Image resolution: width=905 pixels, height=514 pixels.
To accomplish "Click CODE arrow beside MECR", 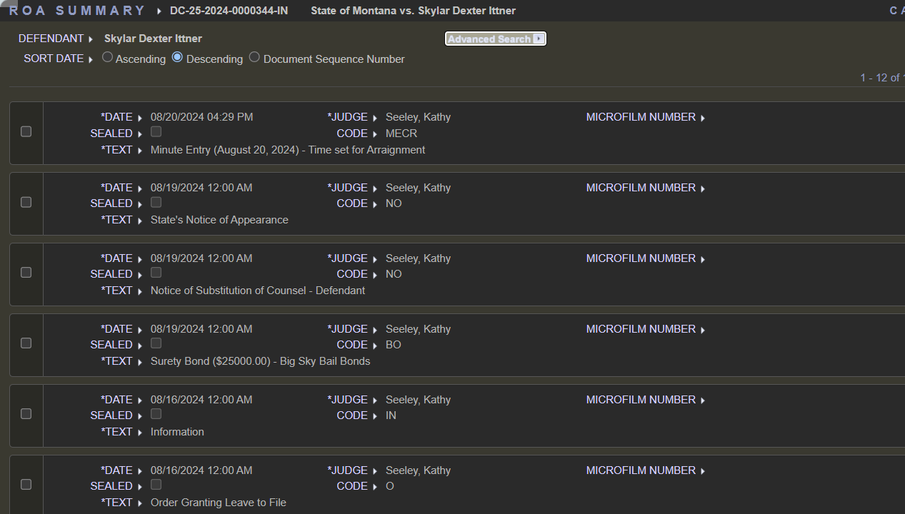I will (375, 134).
